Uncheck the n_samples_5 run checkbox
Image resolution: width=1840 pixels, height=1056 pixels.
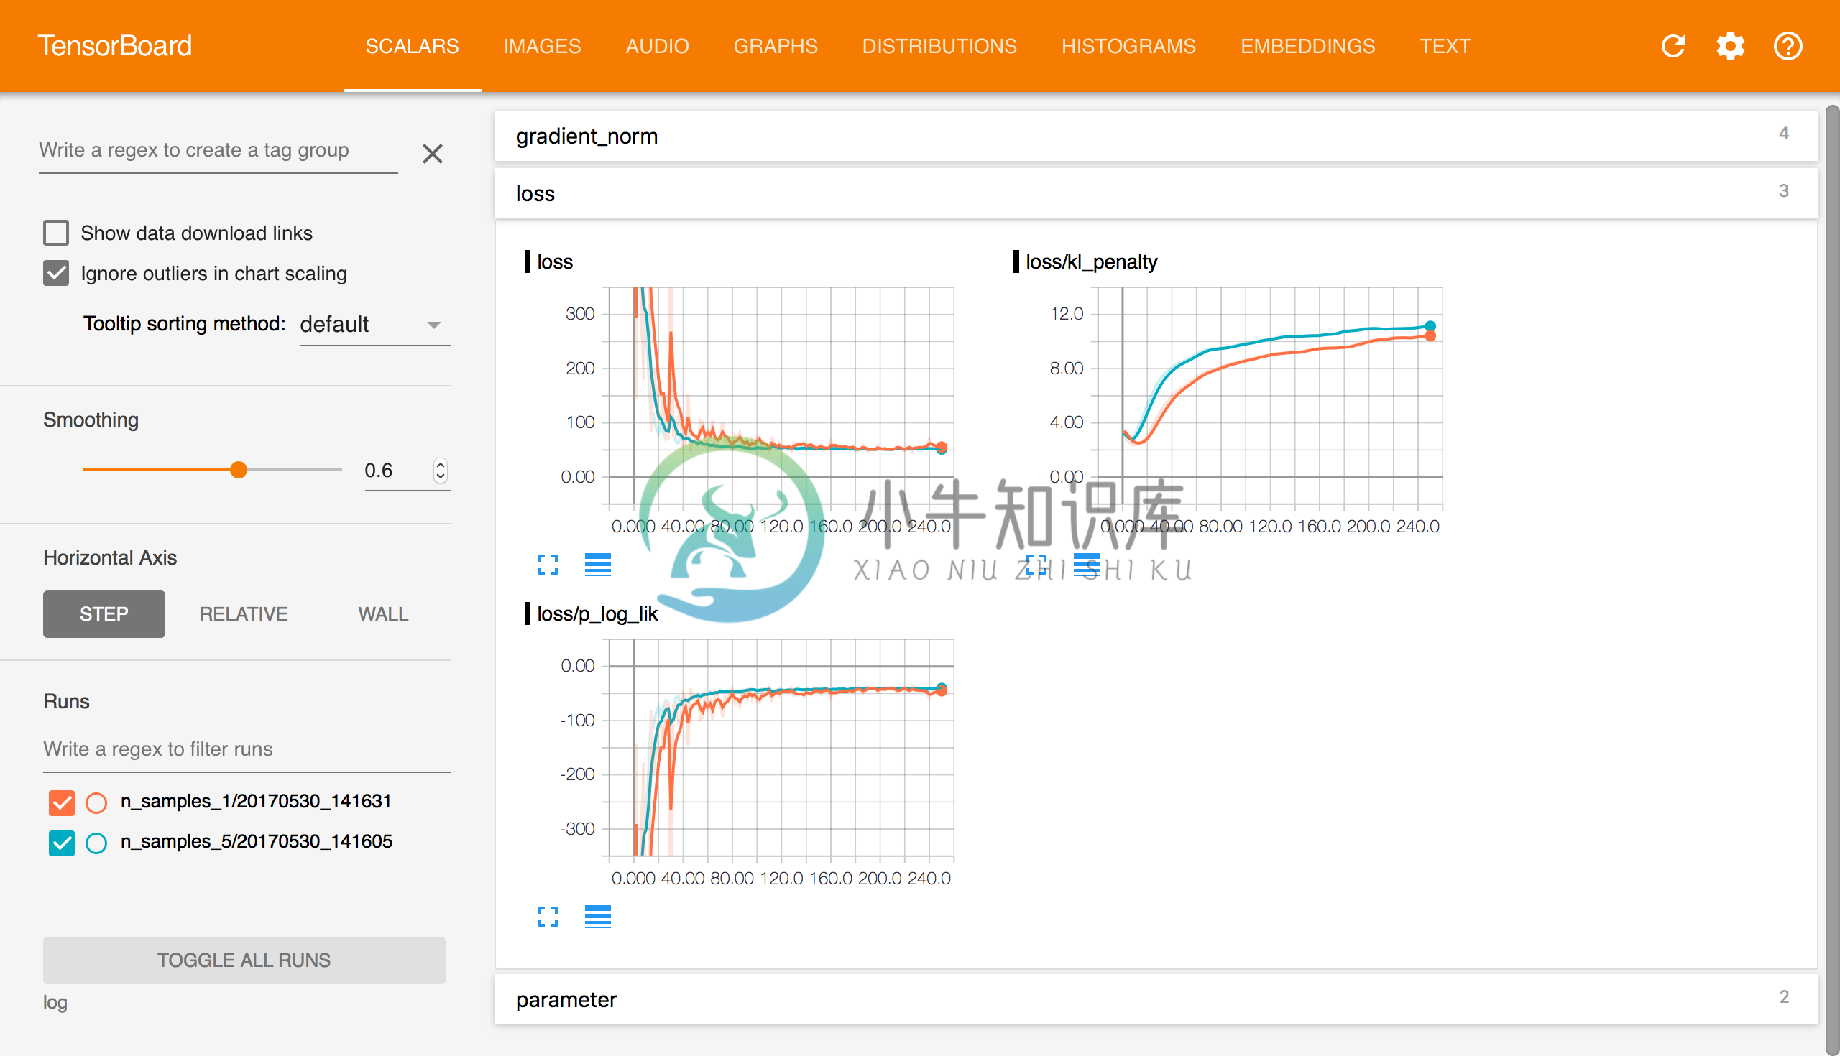tap(62, 842)
